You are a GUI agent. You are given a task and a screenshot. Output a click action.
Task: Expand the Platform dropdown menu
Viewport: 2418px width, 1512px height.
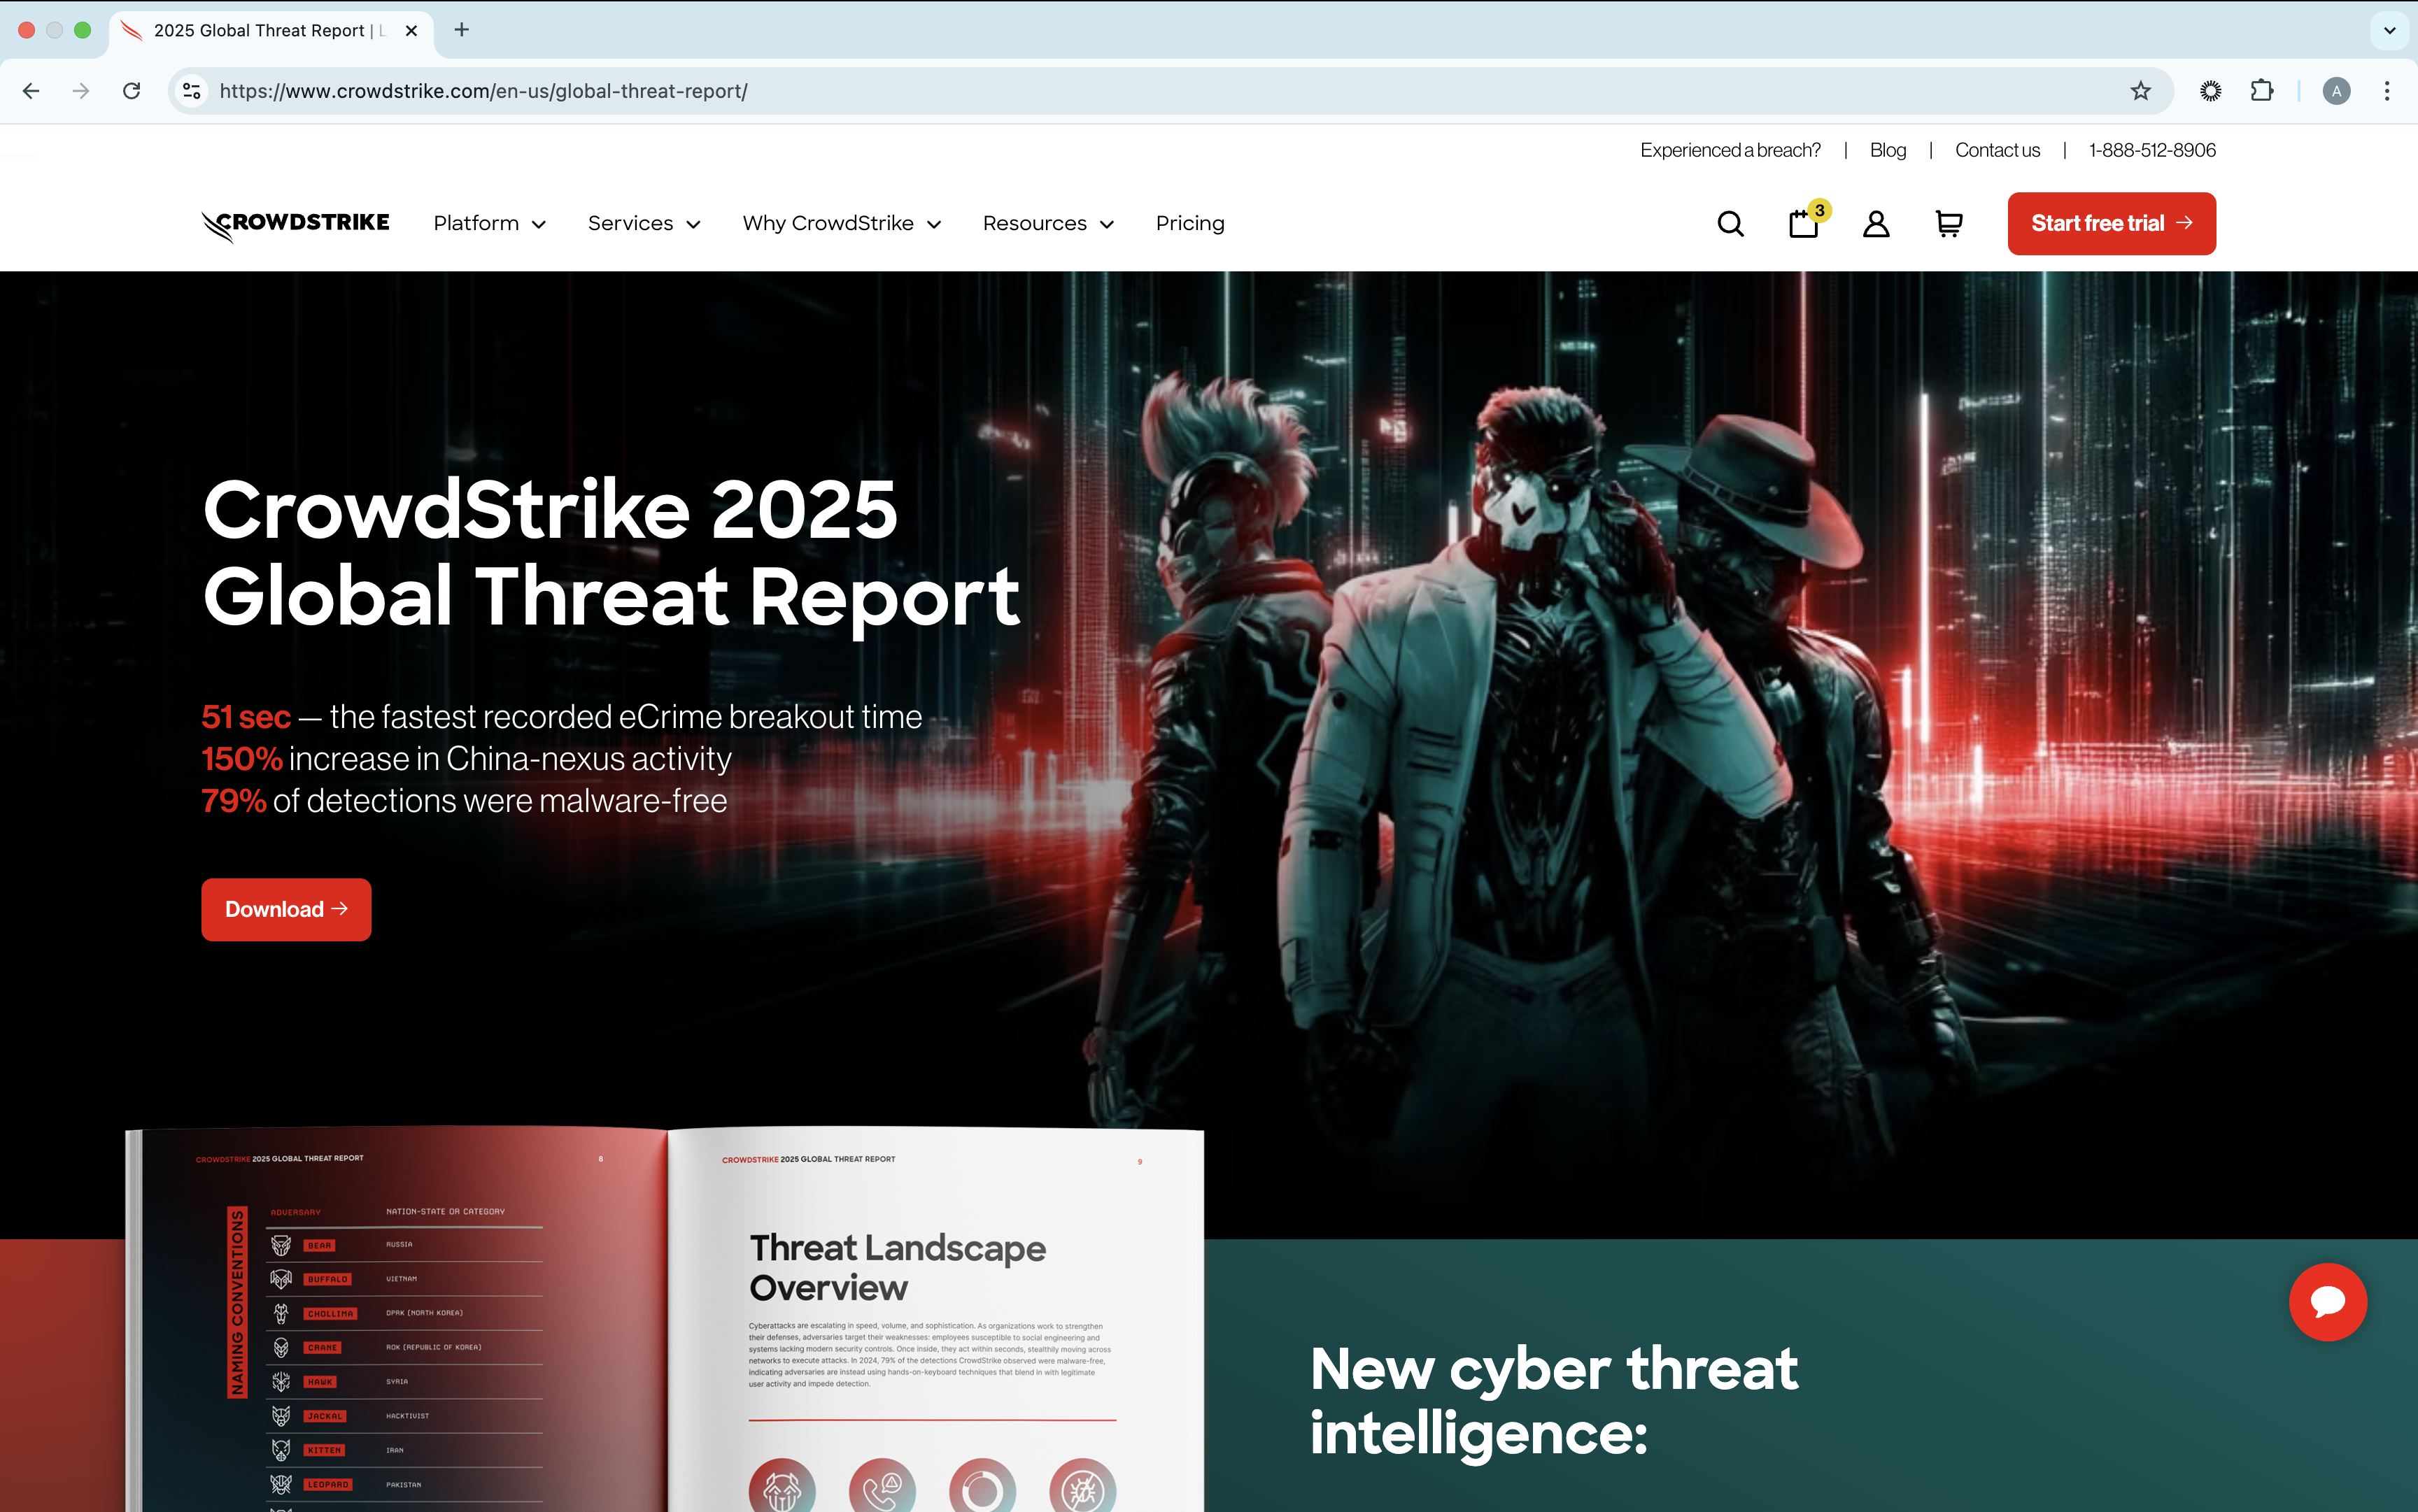489,224
